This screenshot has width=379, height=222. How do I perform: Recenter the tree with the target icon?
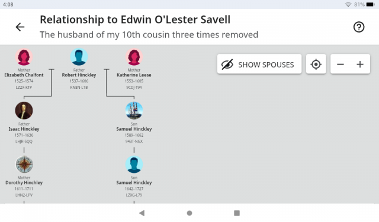tap(316, 65)
